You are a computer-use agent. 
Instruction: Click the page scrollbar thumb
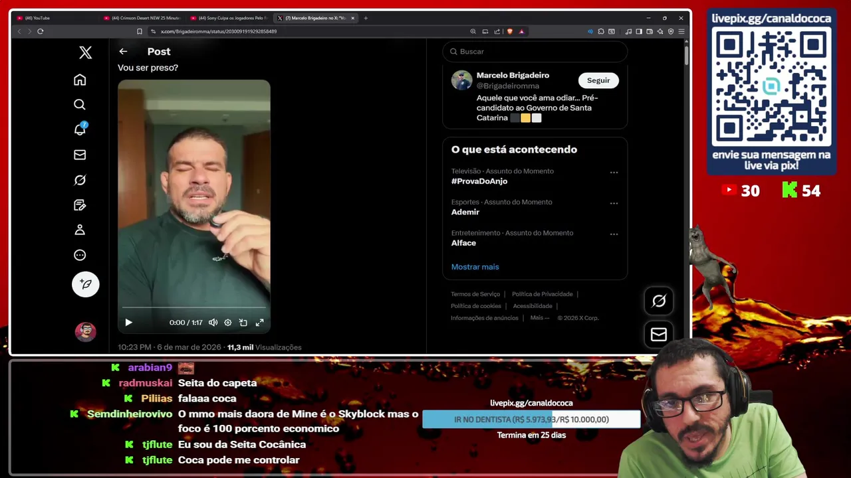click(x=687, y=54)
